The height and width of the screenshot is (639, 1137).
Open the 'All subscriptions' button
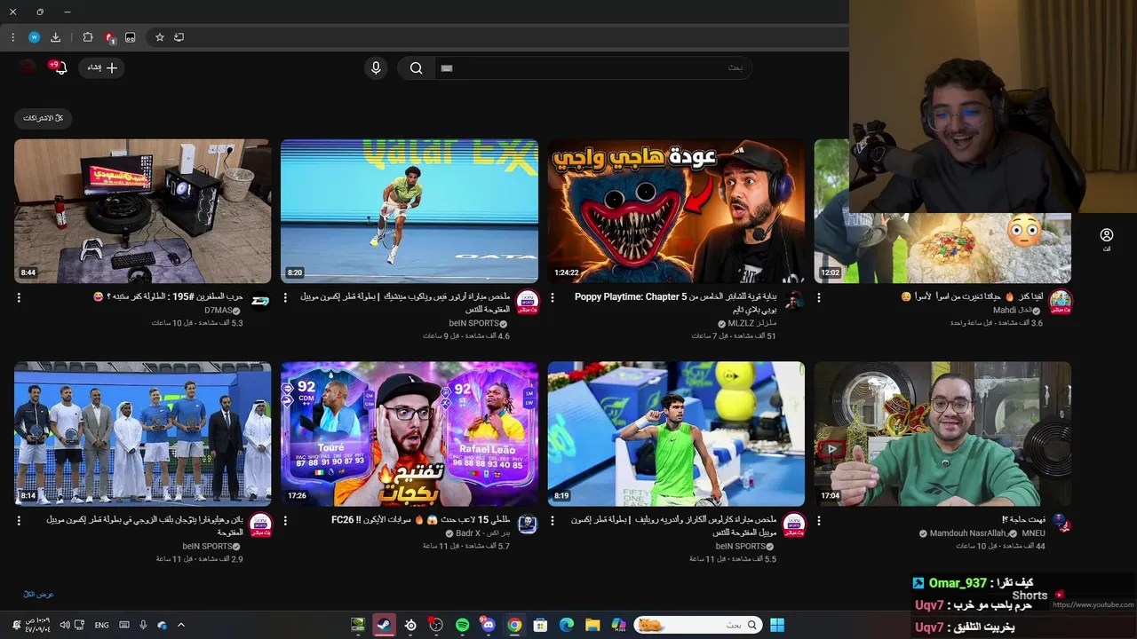43,118
